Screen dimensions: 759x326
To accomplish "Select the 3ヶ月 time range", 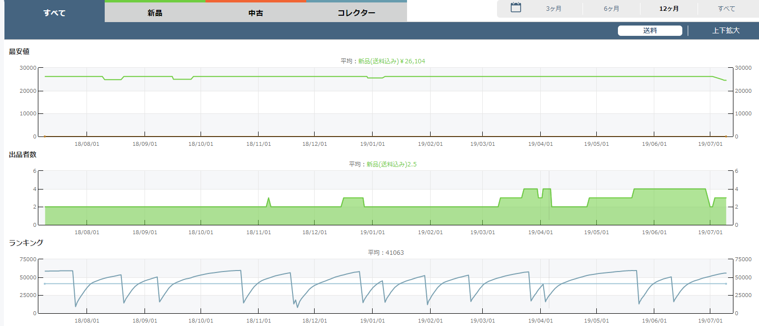I will [554, 9].
